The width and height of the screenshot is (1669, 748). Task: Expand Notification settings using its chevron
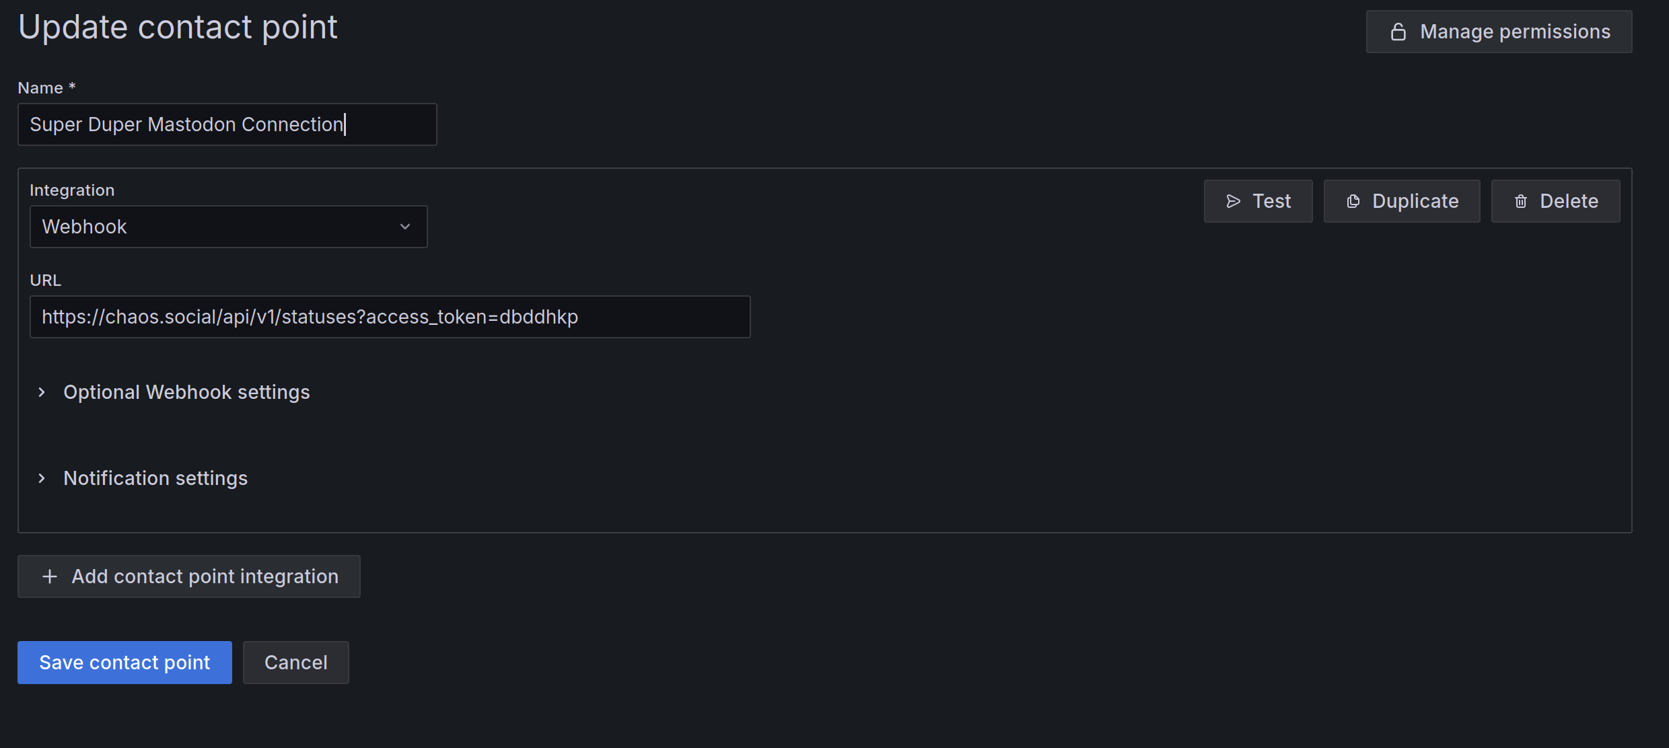pyautogui.click(x=42, y=478)
